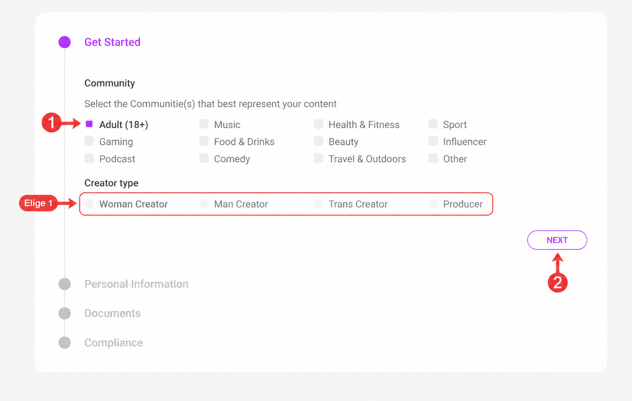The width and height of the screenshot is (632, 401).
Task: Click the Creator type section heading
Action: 111,183
